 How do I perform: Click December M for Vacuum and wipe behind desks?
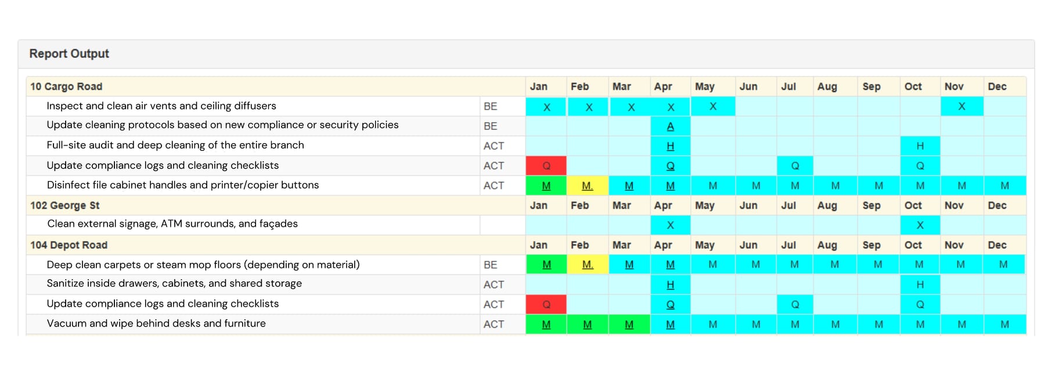click(x=1005, y=324)
